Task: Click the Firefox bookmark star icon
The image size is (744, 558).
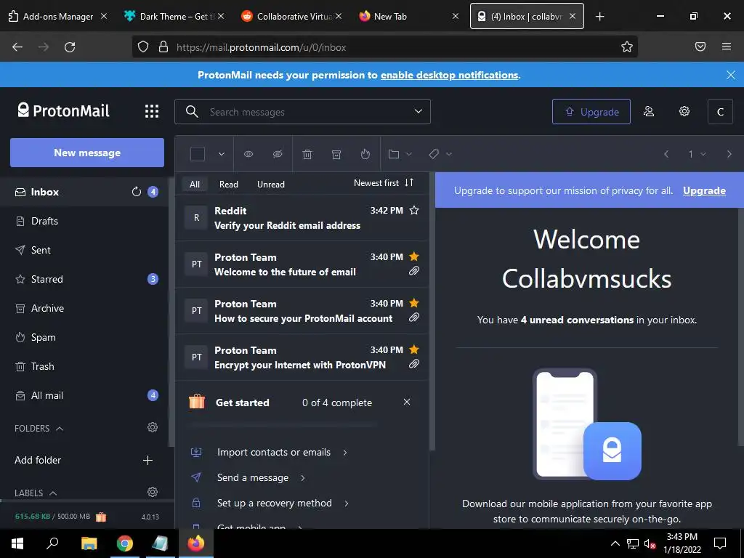Action: [x=627, y=47]
